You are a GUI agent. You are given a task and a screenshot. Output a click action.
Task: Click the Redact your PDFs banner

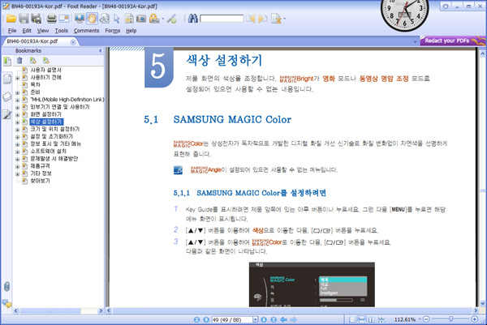(453, 41)
